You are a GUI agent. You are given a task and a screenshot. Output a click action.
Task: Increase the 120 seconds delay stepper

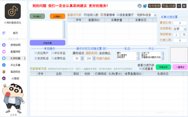point(94,57)
